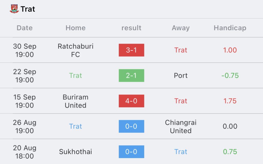Select the Away column header

[x=181, y=28]
